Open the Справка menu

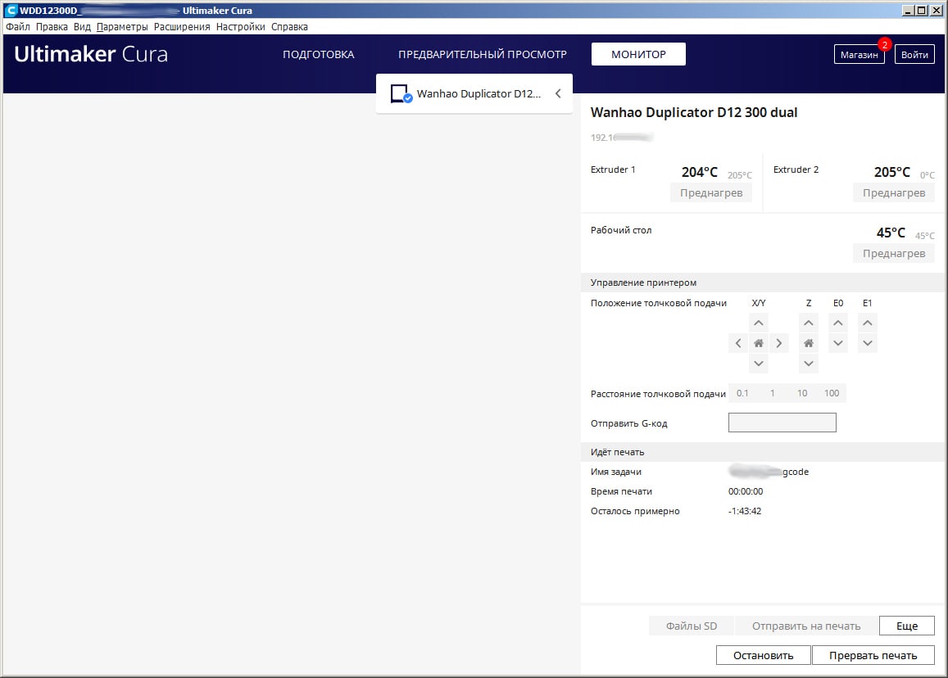[x=289, y=26]
